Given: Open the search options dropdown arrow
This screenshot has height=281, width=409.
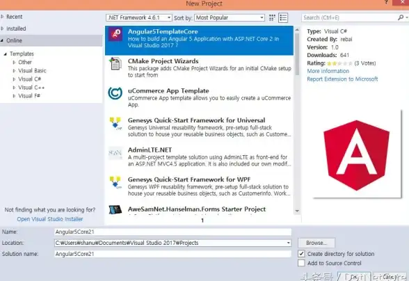Looking at the screenshot, I should [x=407, y=17].
